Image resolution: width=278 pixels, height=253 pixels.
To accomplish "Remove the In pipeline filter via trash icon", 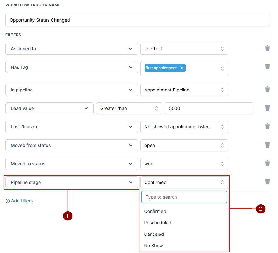I will tap(267, 89).
